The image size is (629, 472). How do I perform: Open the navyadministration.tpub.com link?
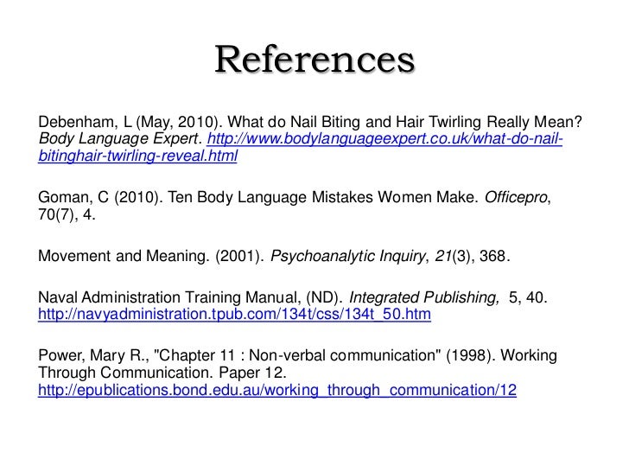coord(234,315)
